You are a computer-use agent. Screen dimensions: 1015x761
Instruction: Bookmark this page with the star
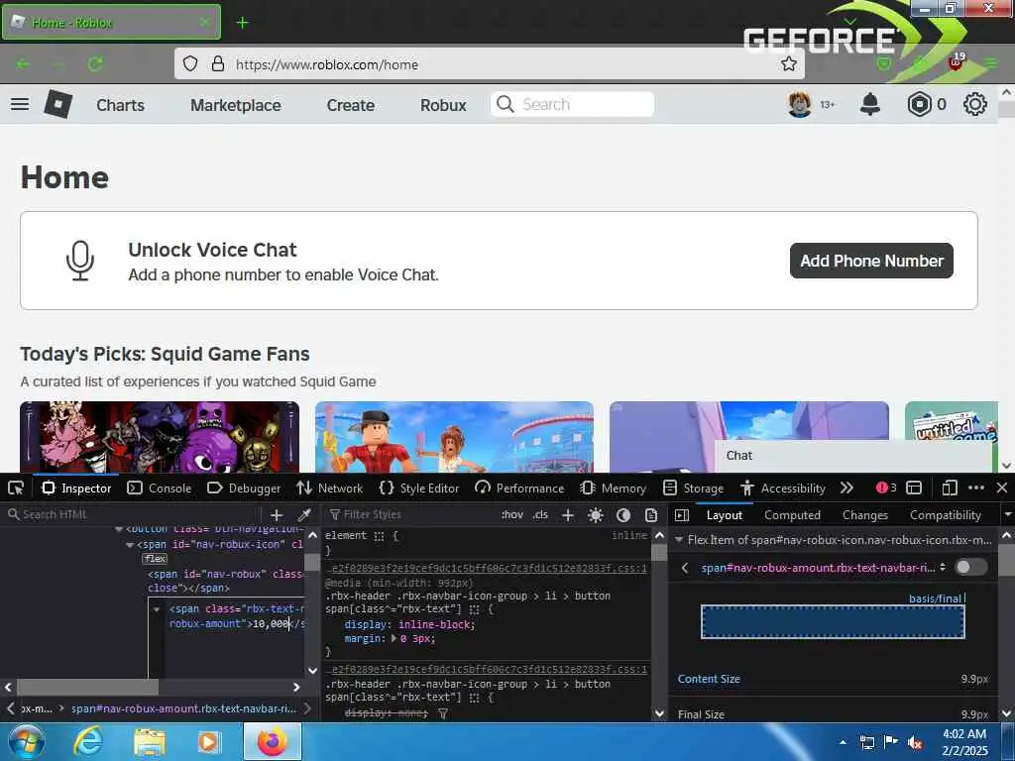tap(788, 63)
